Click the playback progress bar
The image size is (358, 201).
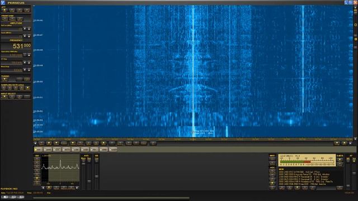(111, 198)
